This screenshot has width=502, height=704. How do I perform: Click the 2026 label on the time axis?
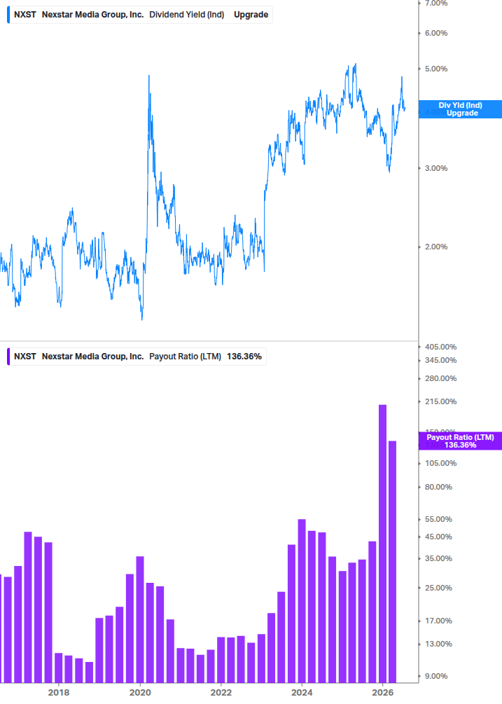[383, 693]
